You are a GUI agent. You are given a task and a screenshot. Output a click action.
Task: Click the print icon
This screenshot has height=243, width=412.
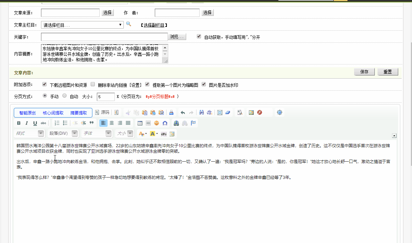point(171,112)
